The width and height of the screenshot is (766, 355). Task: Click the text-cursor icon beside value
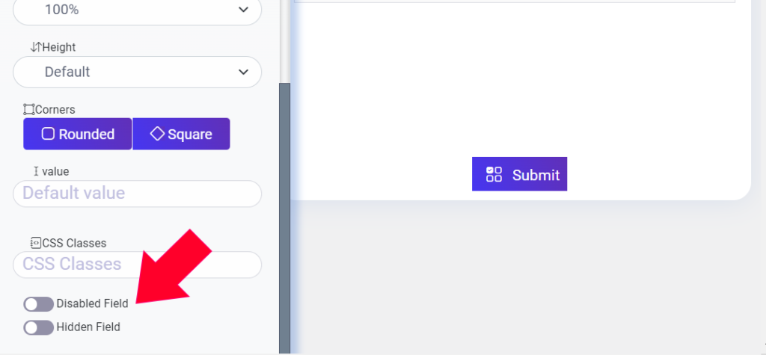(36, 171)
